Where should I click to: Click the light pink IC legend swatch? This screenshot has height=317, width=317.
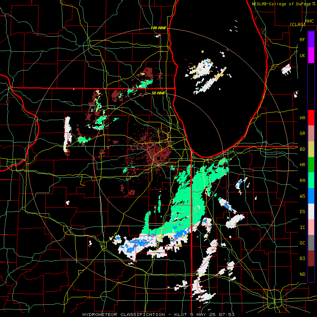(x=311, y=227)
